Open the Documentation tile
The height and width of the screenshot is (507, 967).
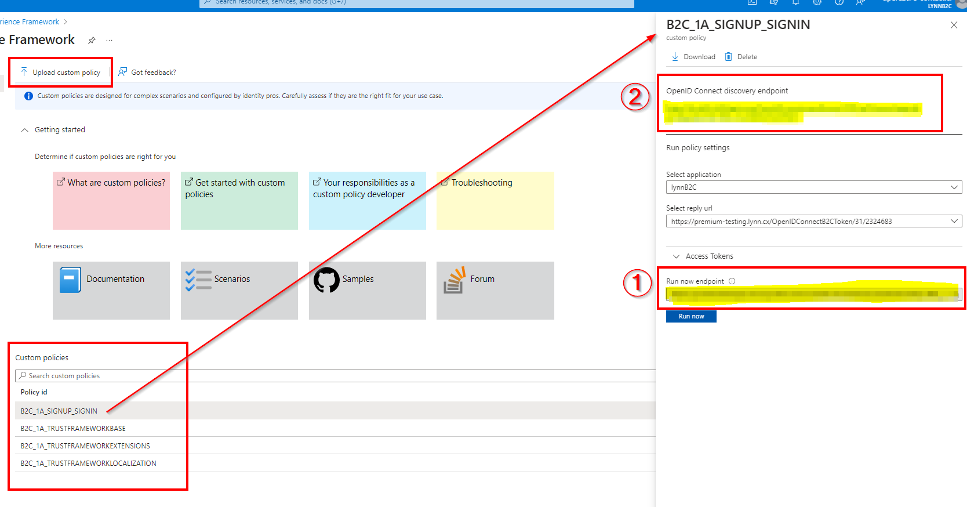(x=111, y=290)
